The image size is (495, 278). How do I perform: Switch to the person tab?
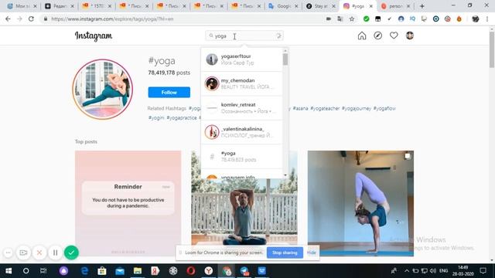coord(395,6)
